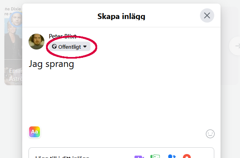
Task: Click into the 'Jag sprang' text field
Action: (x=121, y=64)
